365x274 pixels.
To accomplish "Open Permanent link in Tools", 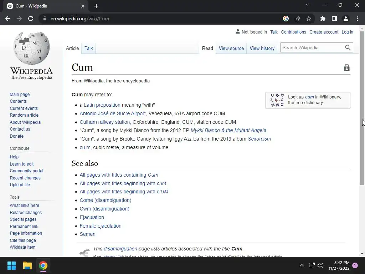I will (24, 226).
